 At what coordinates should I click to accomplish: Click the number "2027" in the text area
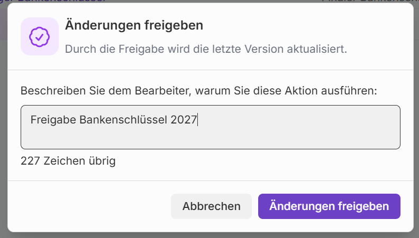coord(184,120)
